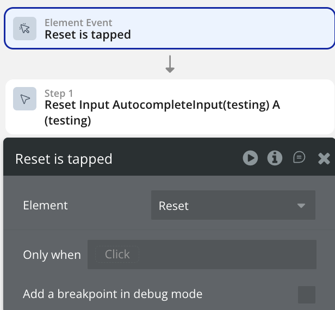335x310 pixels.
Task: Click the panel title "Reset is tapped"
Action: coord(64,159)
